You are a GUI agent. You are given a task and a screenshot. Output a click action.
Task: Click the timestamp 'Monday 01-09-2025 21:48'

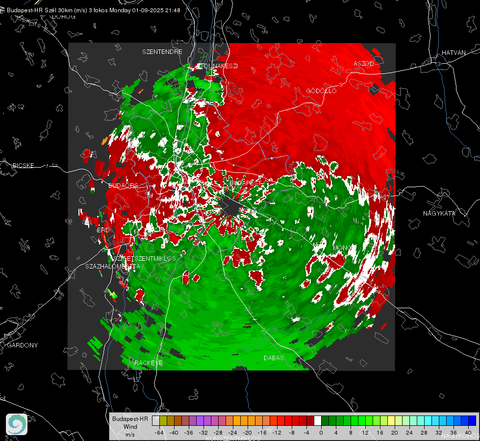click(x=145, y=10)
